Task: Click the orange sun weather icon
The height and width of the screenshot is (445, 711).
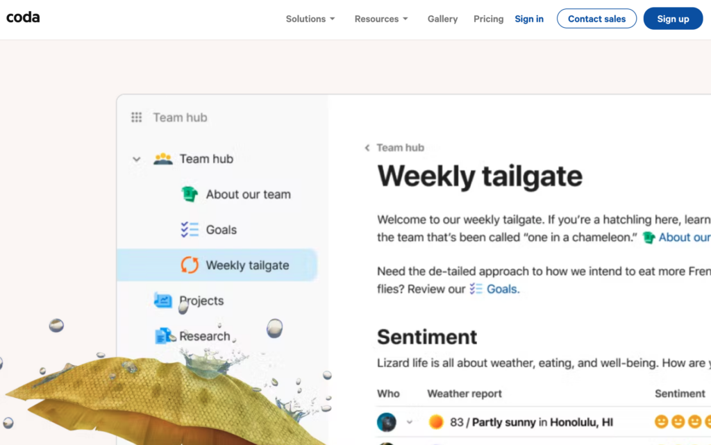Action: [436, 422]
